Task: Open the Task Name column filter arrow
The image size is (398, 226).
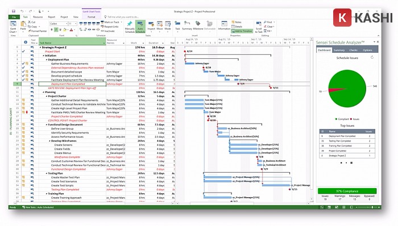Action: coord(104,43)
